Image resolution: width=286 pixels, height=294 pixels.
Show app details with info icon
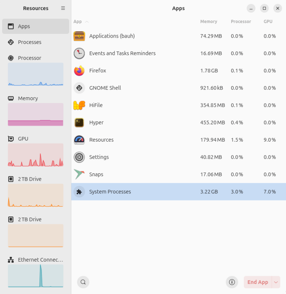(x=232, y=282)
